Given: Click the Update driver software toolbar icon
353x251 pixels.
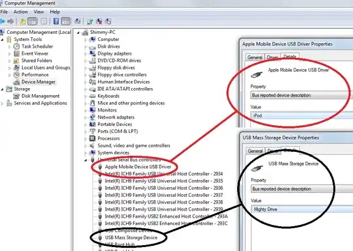Looking at the screenshot, I should tap(90, 22).
